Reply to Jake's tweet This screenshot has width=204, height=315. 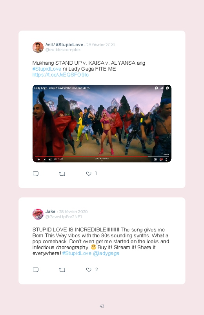click(x=36, y=269)
